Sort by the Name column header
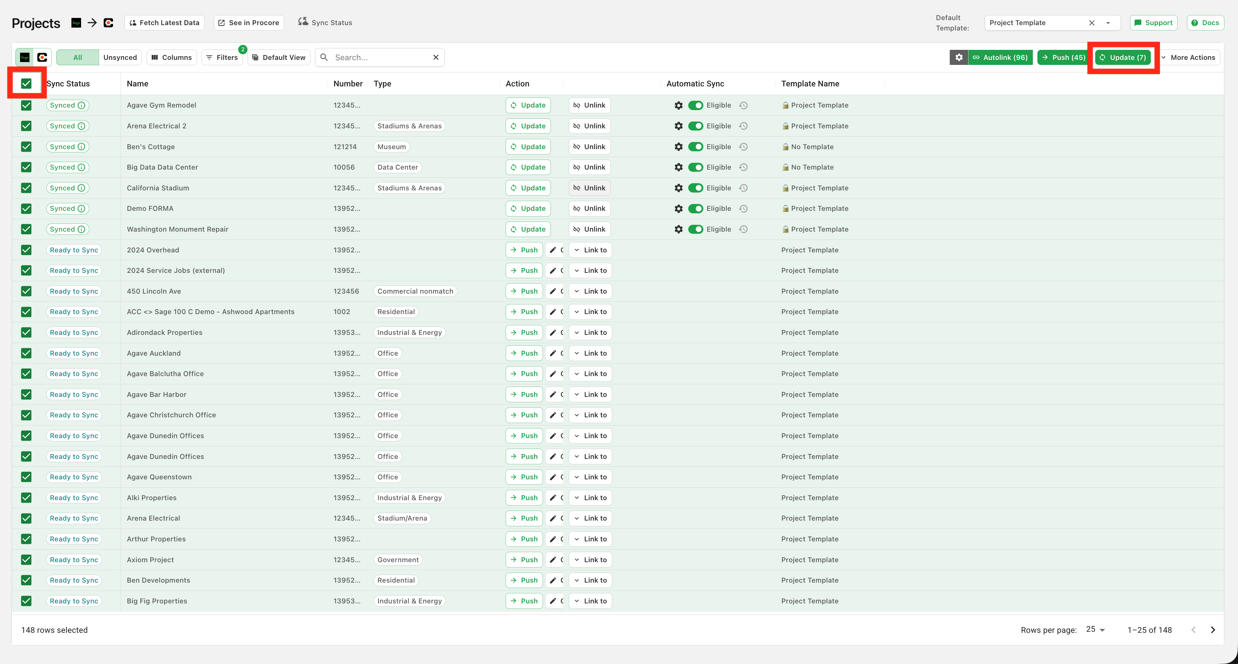The image size is (1238, 664). click(x=137, y=84)
